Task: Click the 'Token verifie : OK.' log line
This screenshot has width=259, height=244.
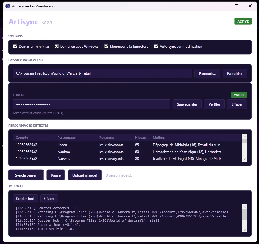Action: 45,229
